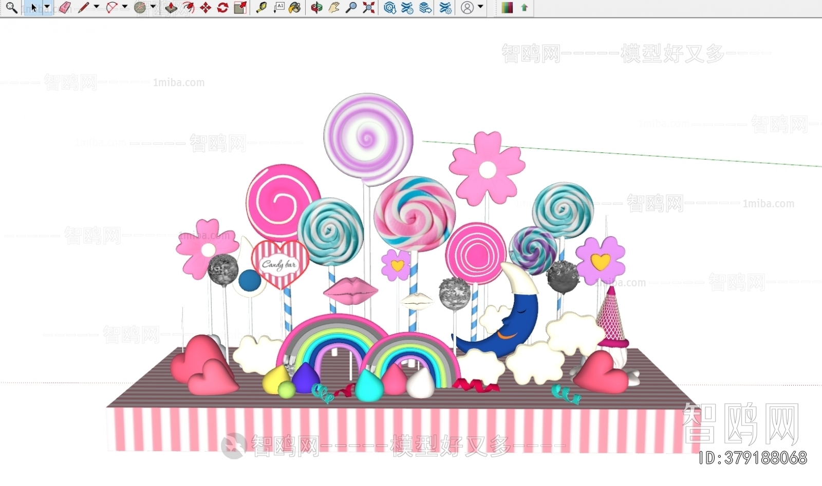Select the Pan hand tool

point(334,8)
